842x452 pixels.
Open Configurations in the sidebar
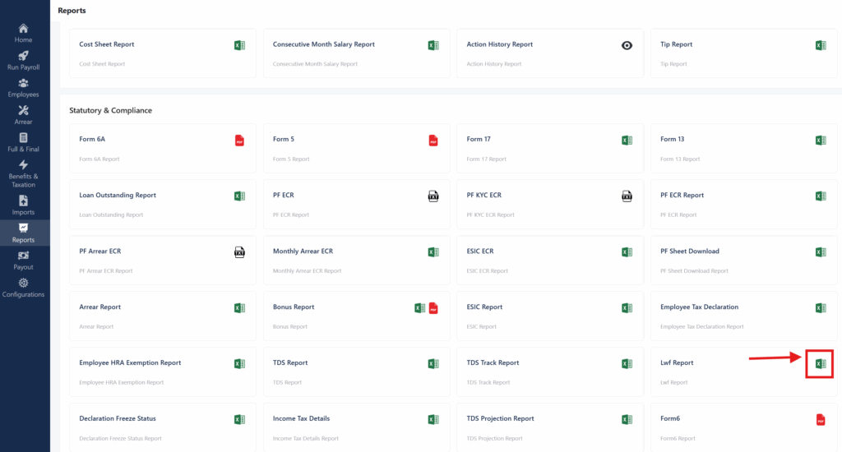[x=23, y=288]
